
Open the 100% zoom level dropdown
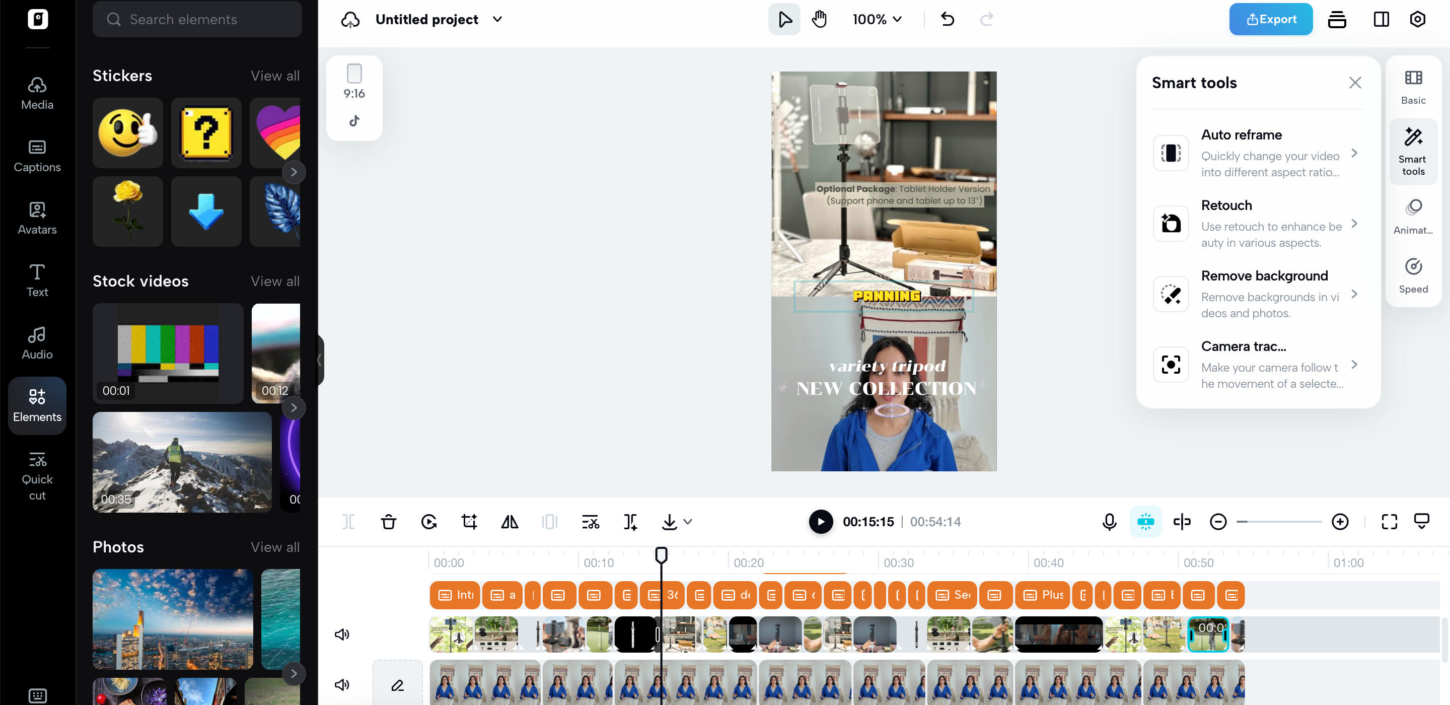pyautogui.click(x=877, y=19)
